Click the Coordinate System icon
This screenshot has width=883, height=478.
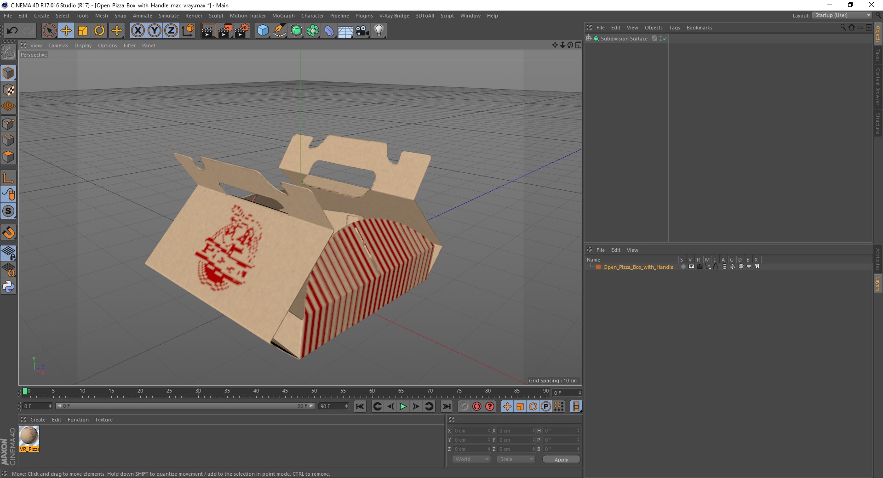[x=188, y=31]
